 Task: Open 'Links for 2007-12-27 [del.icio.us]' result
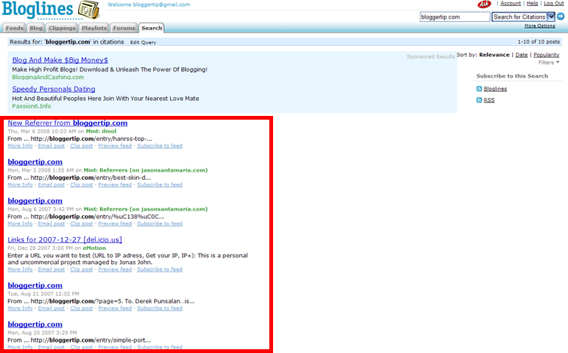point(65,239)
